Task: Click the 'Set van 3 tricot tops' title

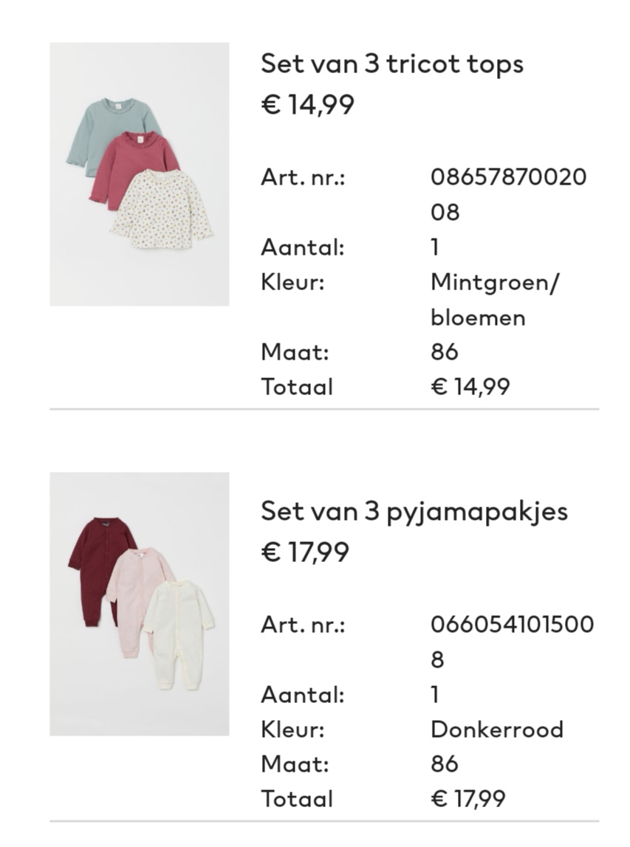Action: pos(392,64)
